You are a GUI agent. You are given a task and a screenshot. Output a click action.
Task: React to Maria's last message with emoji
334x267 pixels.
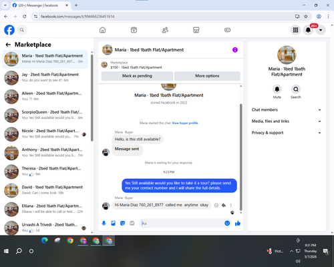216,205
